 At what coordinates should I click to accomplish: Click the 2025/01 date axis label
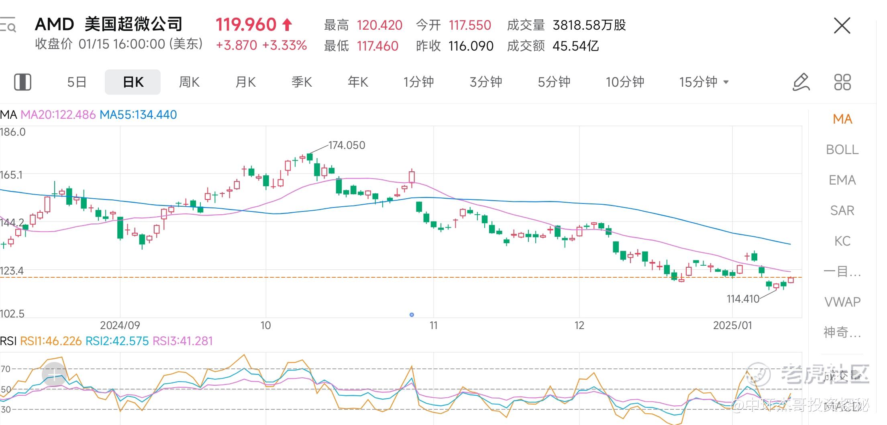pos(732,325)
